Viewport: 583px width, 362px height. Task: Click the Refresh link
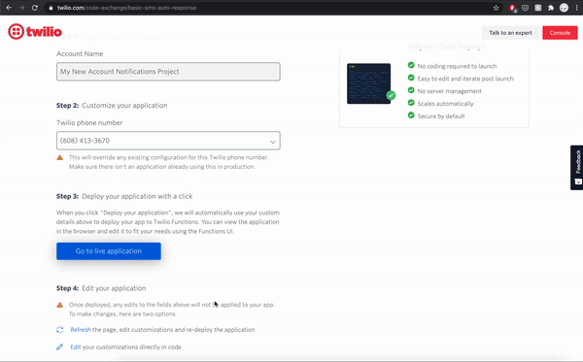coord(81,330)
